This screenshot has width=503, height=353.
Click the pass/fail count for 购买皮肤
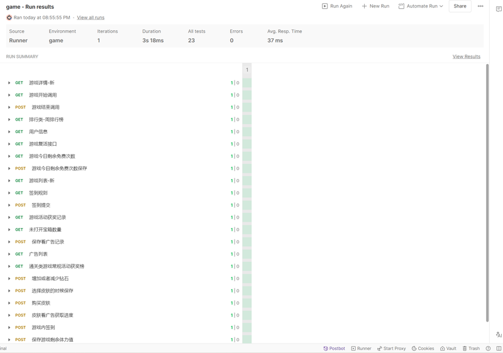[x=235, y=303]
